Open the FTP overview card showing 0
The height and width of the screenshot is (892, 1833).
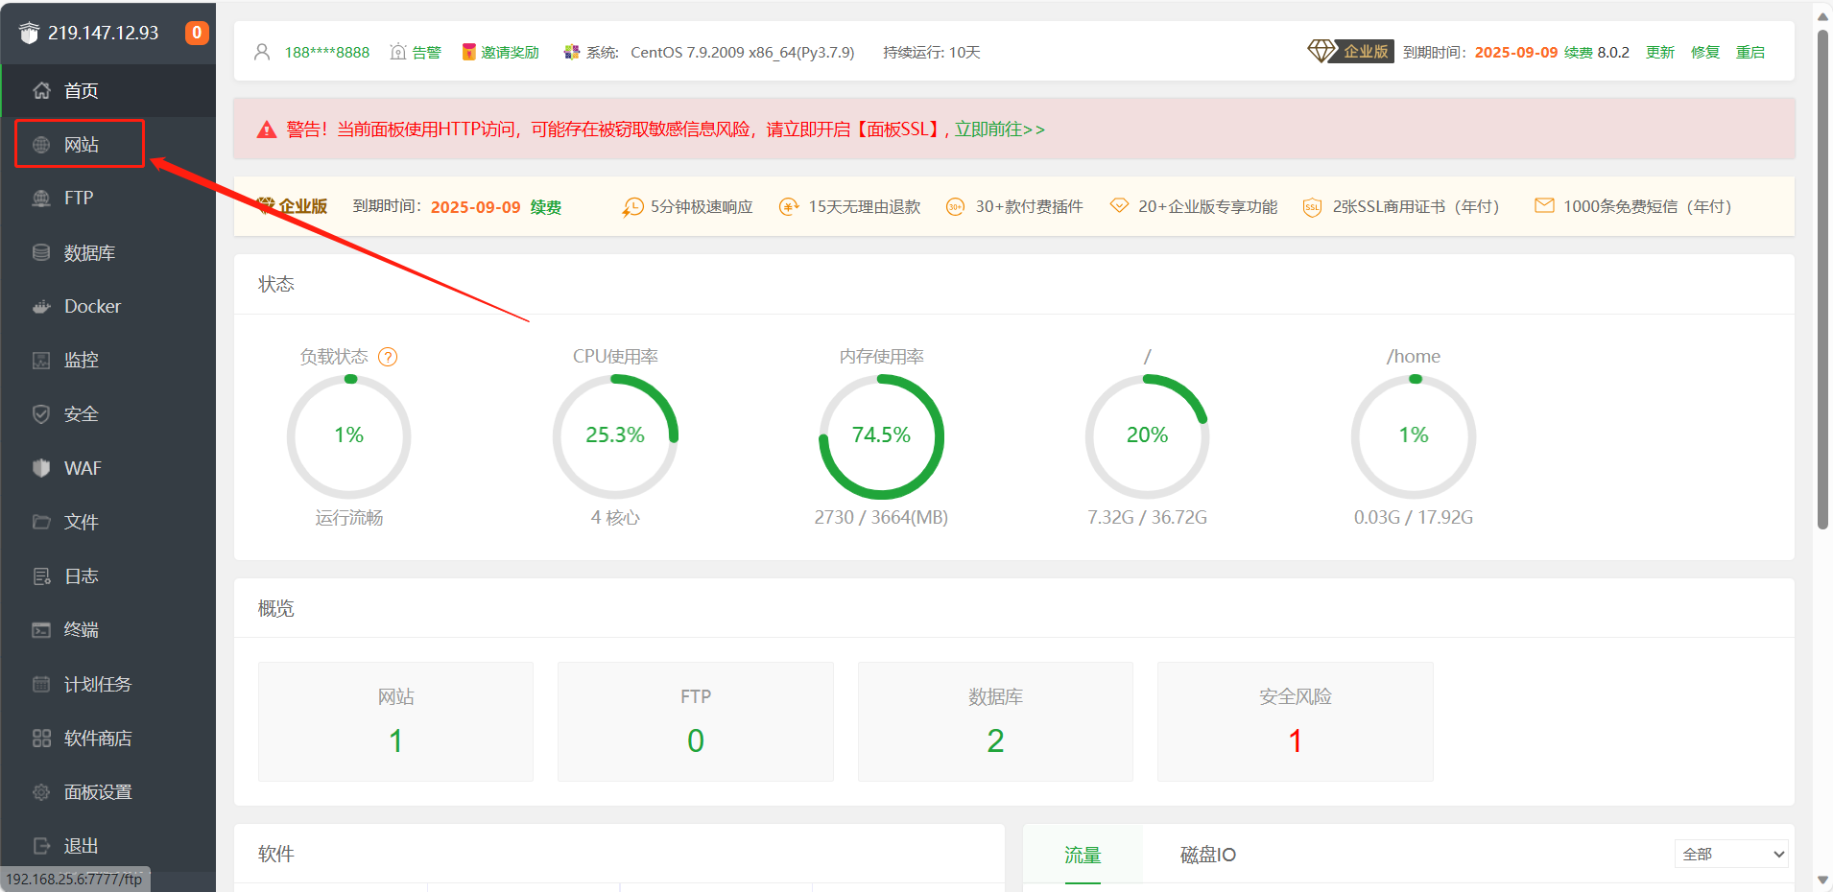(x=696, y=721)
